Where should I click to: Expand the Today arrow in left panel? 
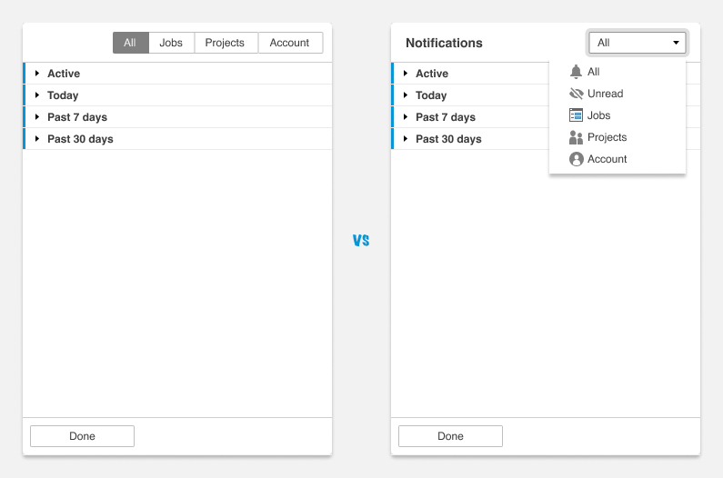37,95
